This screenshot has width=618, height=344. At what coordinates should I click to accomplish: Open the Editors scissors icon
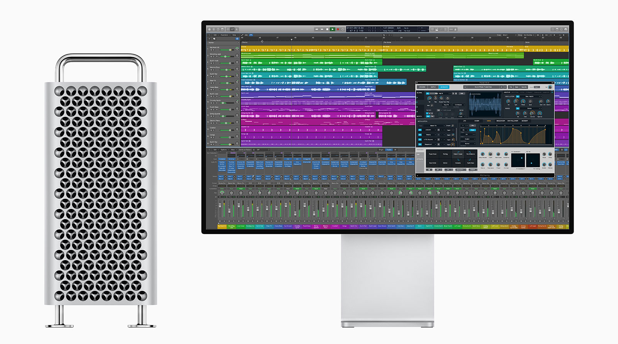(237, 29)
